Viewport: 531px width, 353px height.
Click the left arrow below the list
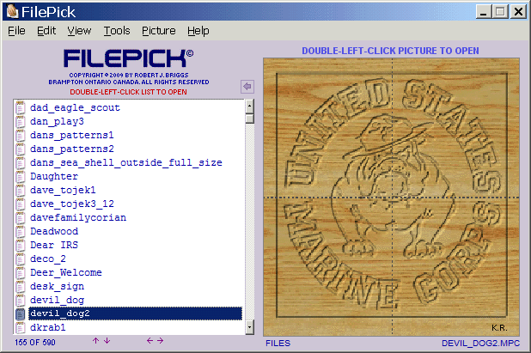pos(150,340)
